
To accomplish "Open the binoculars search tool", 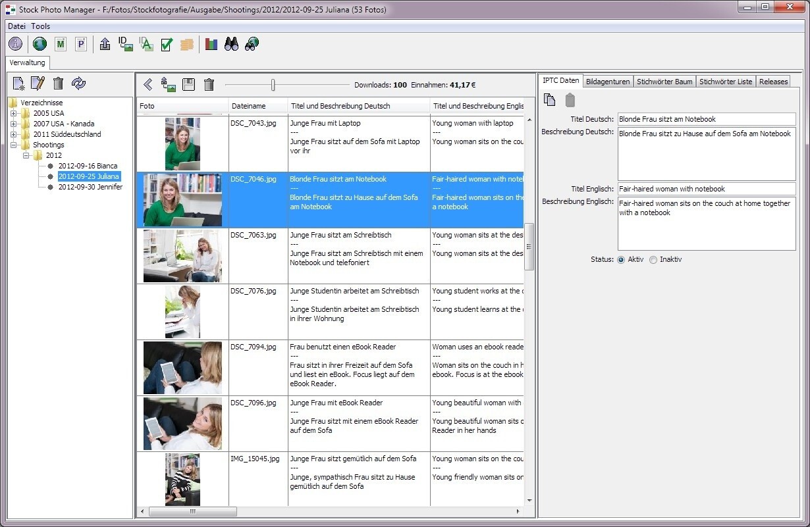I will pyautogui.click(x=230, y=44).
